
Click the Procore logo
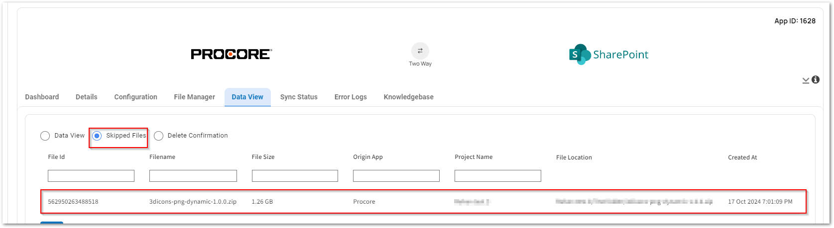[232, 54]
